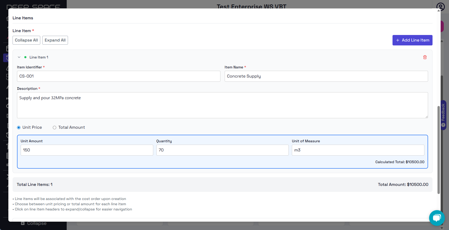Focus the Item Name field
Image resolution: width=449 pixels, height=230 pixels.
click(x=326, y=76)
